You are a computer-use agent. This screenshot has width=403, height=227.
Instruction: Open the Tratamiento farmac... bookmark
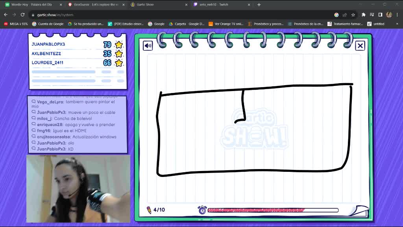coord(345,24)
